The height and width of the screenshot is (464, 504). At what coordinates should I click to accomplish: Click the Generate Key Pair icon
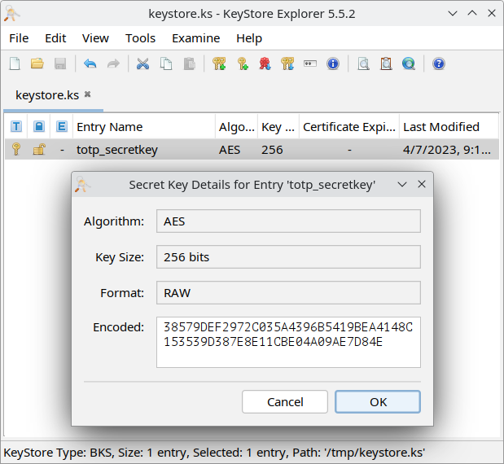tap(219, 63)
